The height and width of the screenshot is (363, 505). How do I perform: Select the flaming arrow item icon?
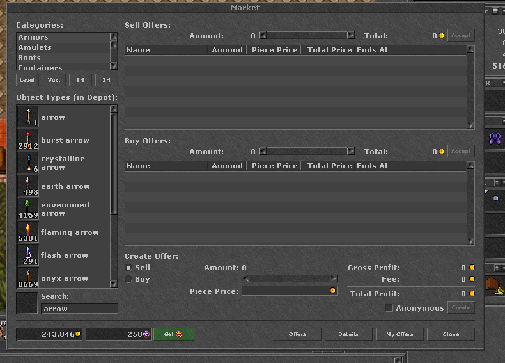(x=28, y=232)
